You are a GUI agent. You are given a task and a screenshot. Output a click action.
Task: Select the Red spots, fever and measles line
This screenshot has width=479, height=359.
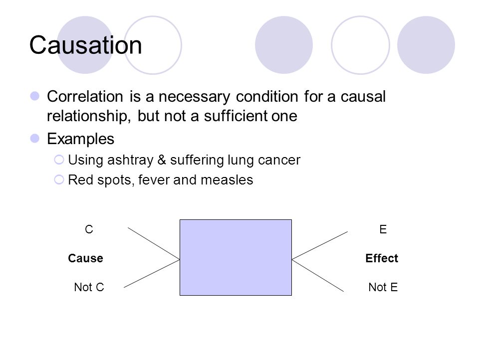click(160, 180)
